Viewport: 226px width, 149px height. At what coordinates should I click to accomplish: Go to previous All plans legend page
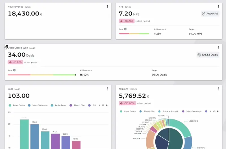pos(210,111)
